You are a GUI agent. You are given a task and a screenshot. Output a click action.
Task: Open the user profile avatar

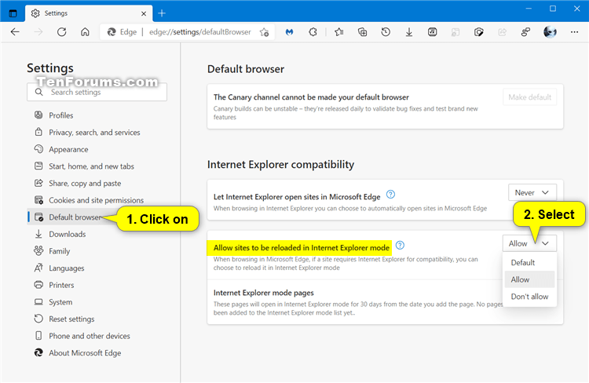[x=550, y=32]
